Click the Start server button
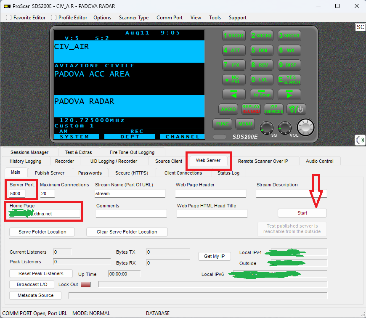This screenshot has width=366, height=318. pos(302,213)
